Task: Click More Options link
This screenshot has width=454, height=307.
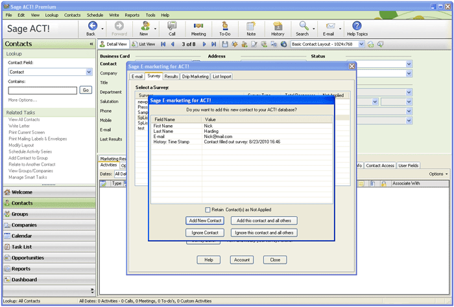Action: pos(23,100)
